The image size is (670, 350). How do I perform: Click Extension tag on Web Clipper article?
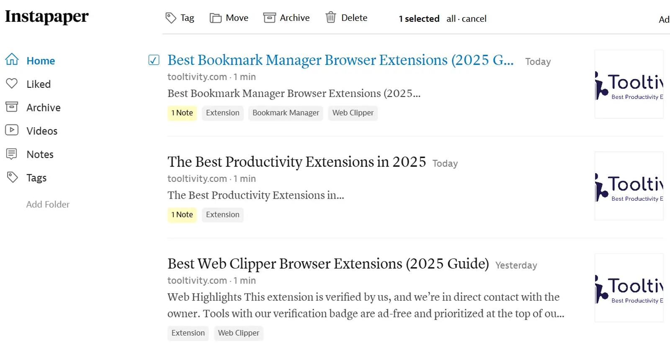pyautogui.click(x=188, y=333)
